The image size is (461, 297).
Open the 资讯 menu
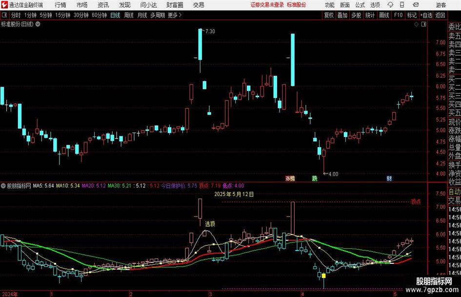[x=103, y=5]
